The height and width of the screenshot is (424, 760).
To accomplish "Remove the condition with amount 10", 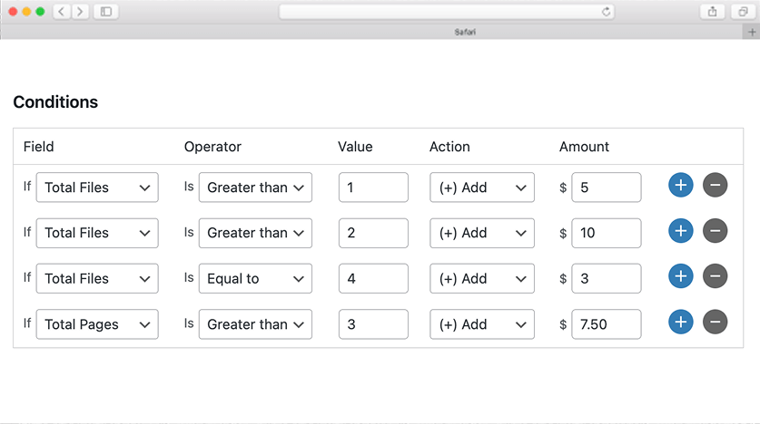I will [x=715, y=231].
